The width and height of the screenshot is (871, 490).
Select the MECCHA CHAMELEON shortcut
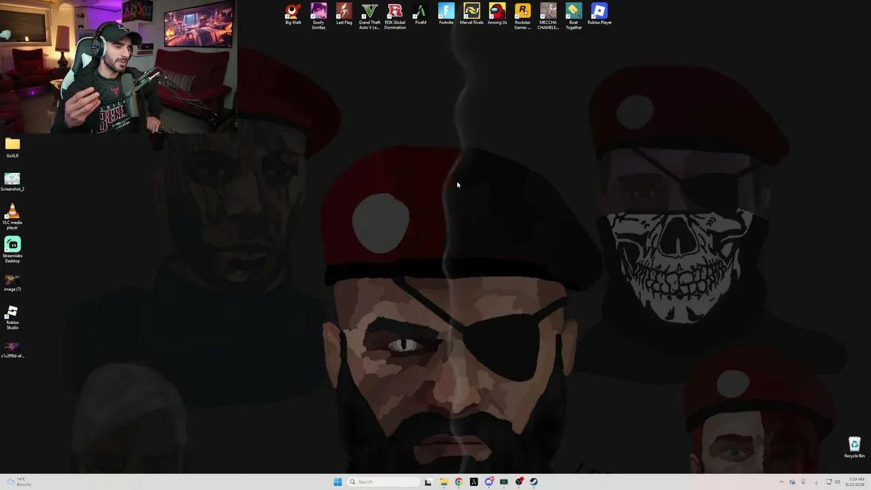coord(548,16)
